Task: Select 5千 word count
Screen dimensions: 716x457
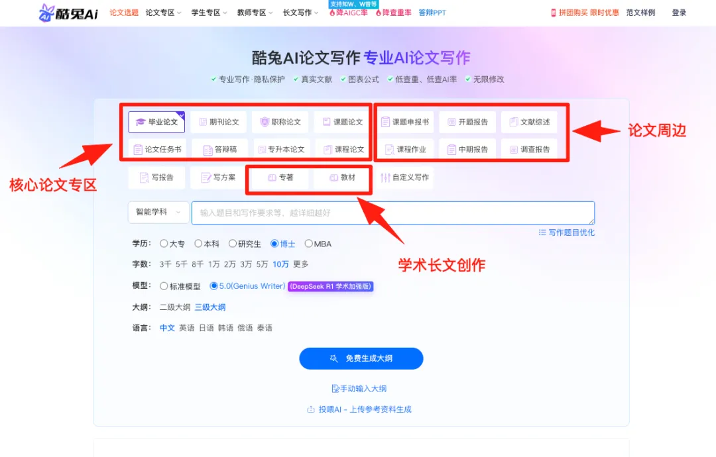Action: coord(181,264)
